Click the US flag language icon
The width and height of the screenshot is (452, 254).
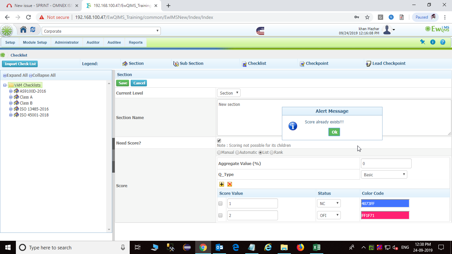[x=260, y=31]
